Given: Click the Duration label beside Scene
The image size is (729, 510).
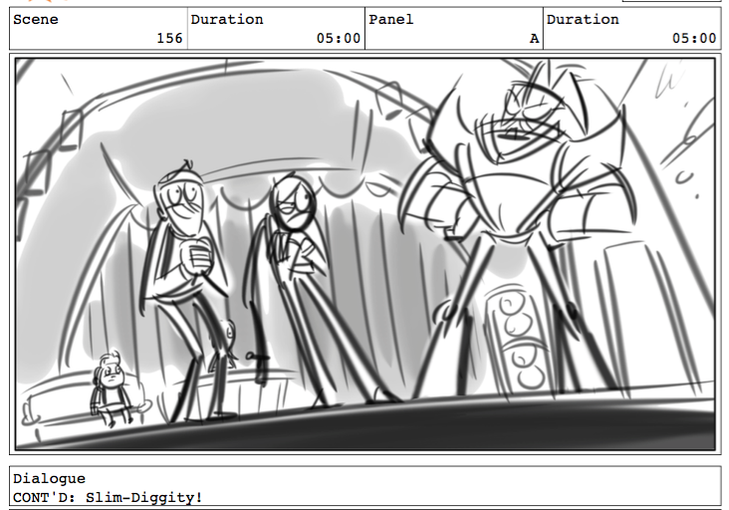Looking at the screenshot, I should [x=227, y=20].
